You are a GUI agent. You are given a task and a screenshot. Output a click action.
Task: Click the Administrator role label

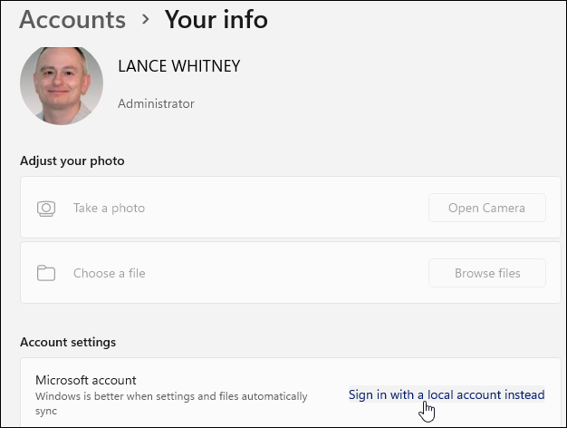pyautogui.click(x=156, y=103)
